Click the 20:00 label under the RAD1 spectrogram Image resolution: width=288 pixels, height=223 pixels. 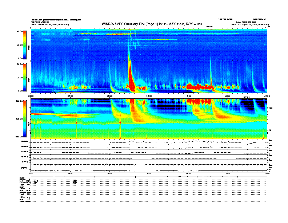click(x=228, y=96)
